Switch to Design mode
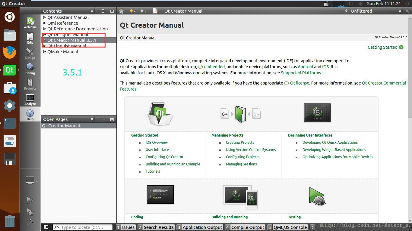 [30, 54]
